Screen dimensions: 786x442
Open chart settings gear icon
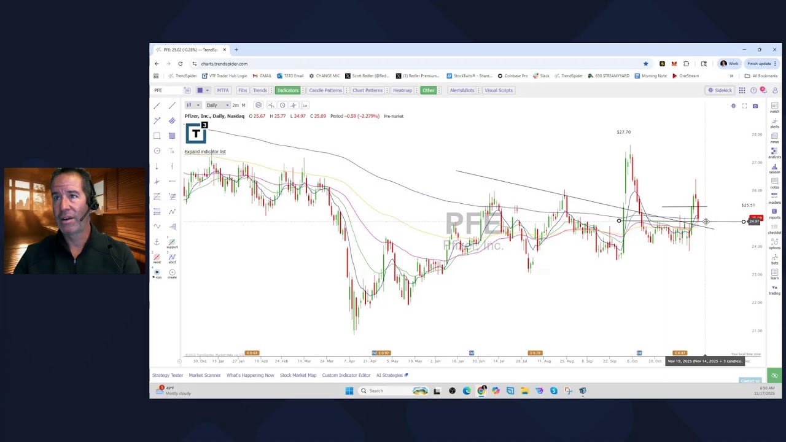pyautogui.click(x=259, y=105)
